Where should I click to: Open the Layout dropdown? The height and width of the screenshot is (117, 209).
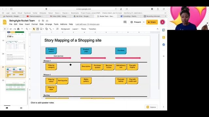[75, 29]
